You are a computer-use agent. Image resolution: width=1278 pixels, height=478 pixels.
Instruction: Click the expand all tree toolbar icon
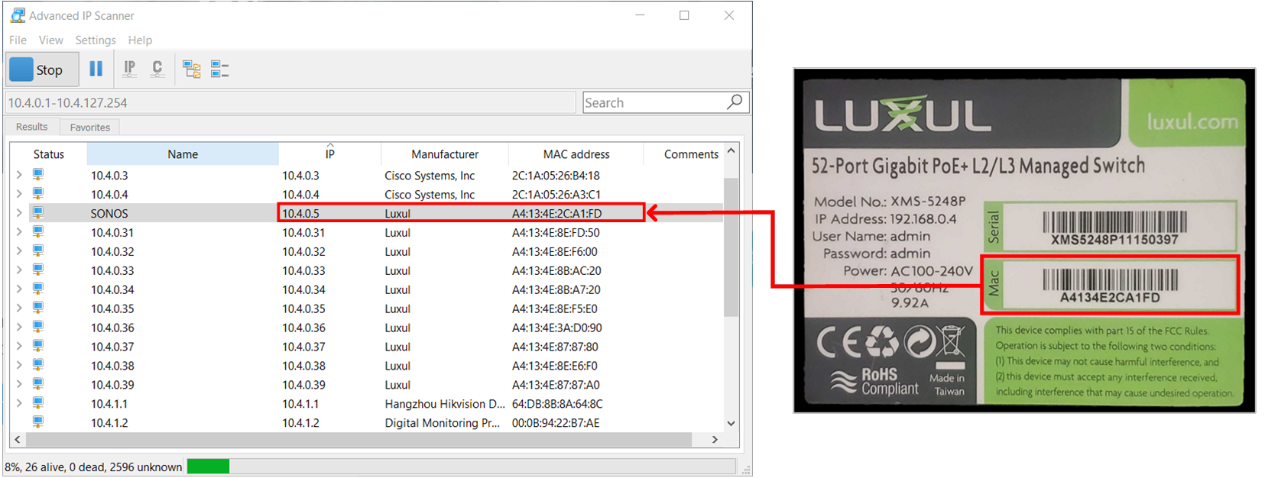coord(191,69)
